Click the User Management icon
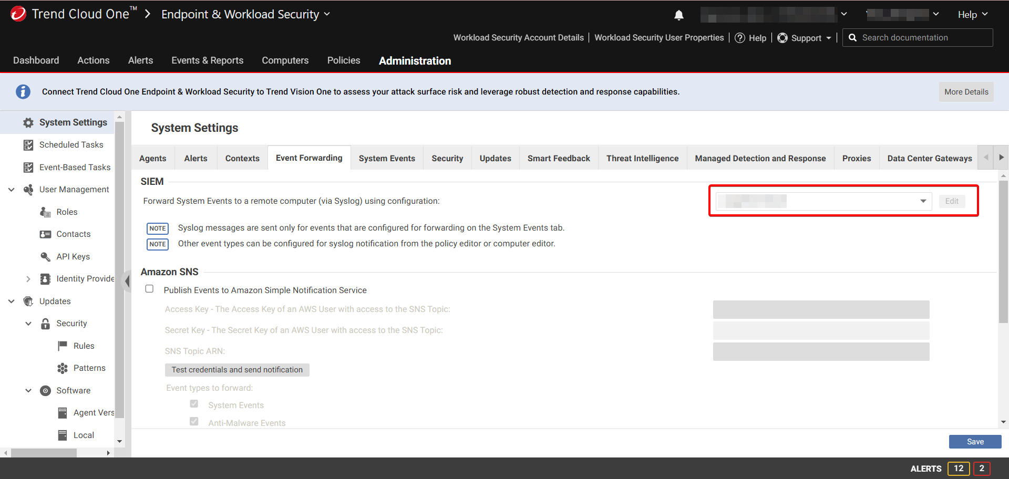1009x479 pixels. tap(28, 190)
